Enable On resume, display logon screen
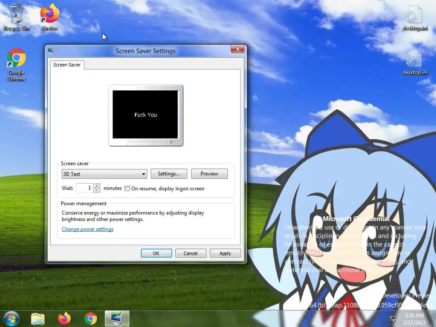 tap(127, 189)
